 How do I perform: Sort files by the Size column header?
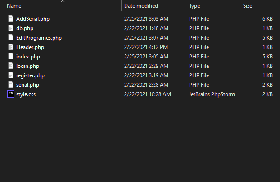tap(248, 6)
